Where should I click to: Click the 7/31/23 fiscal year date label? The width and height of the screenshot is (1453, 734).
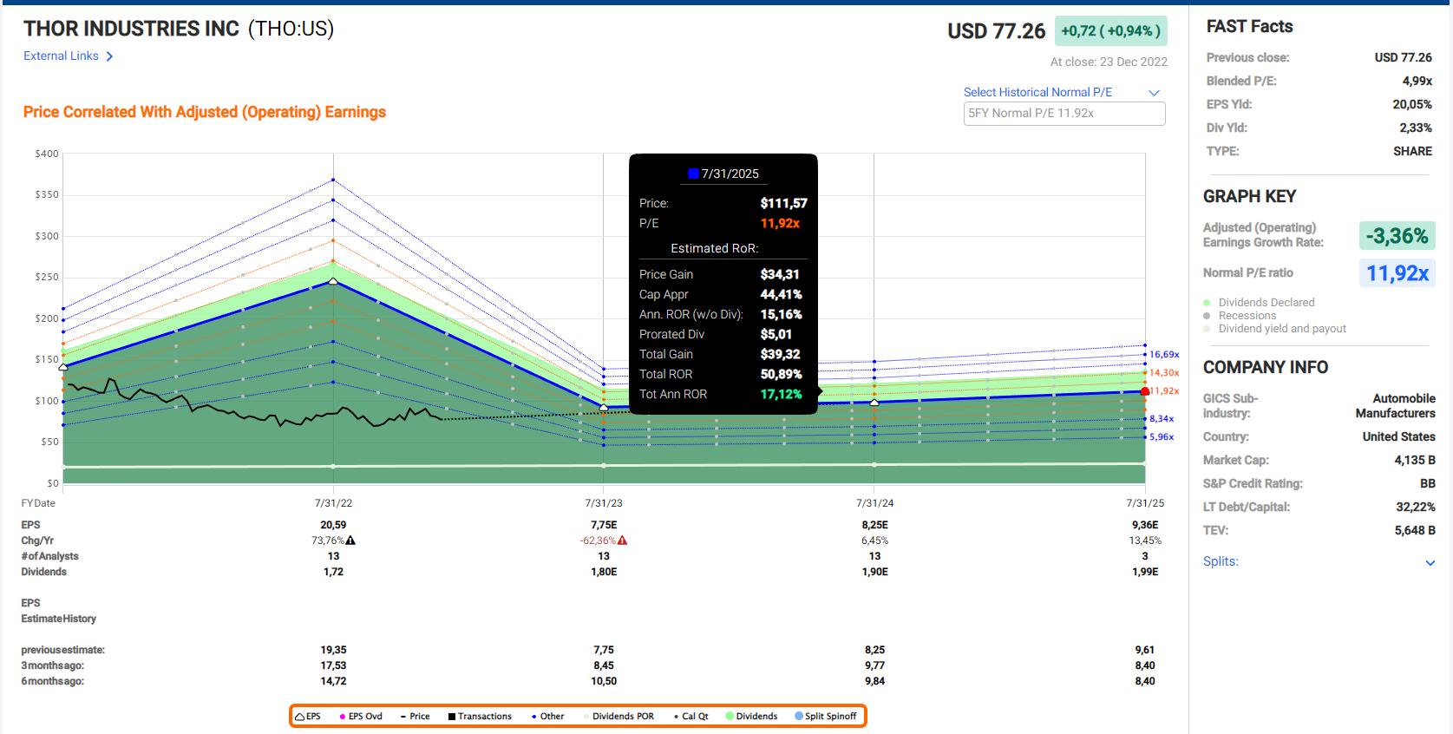point(604,503)
